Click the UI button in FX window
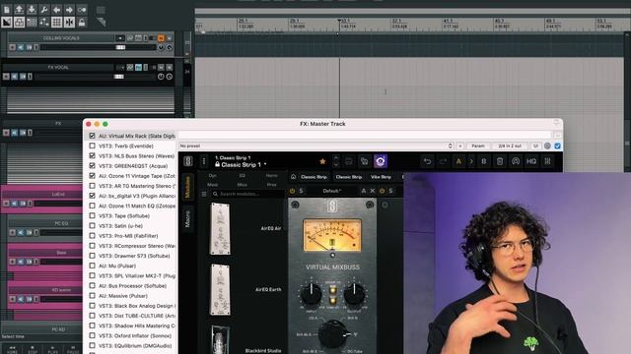Image resolution: width=631 pixels, height=354 pixels. coord(535,147)
